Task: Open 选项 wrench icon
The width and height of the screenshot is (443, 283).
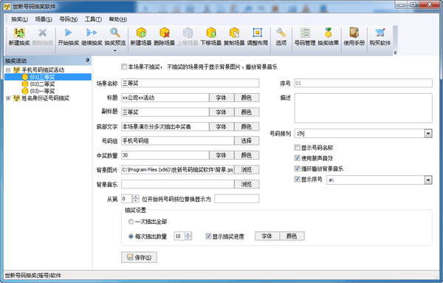Action: (281, 33)
